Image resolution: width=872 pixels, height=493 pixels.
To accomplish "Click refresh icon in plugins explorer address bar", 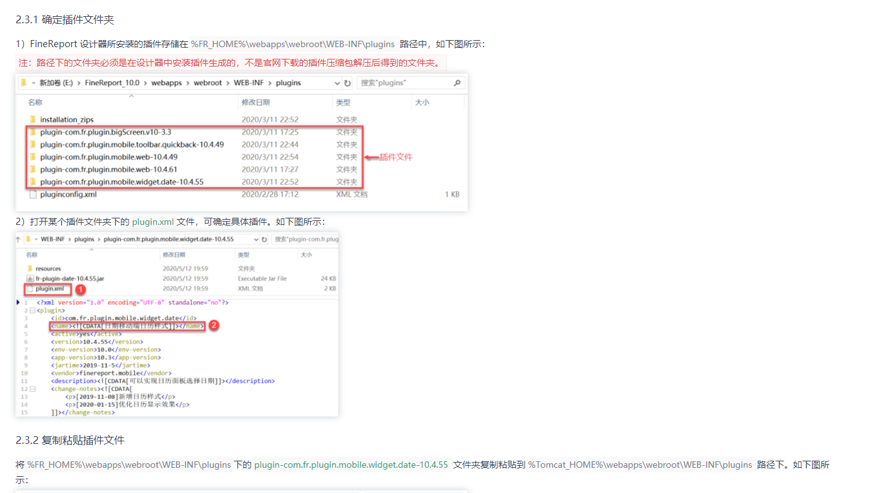I will 348,83.
